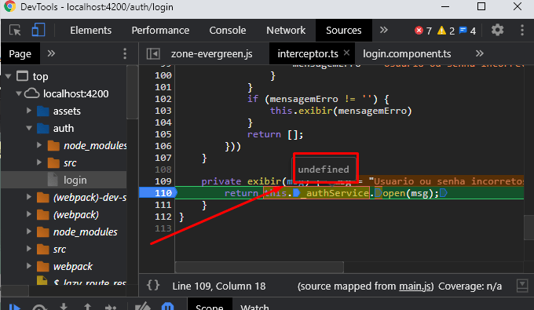The height and width of the screenshot is (310, 534).
Task: Select the localhost:4200 domain entry
Action: (x=75, y=93)
